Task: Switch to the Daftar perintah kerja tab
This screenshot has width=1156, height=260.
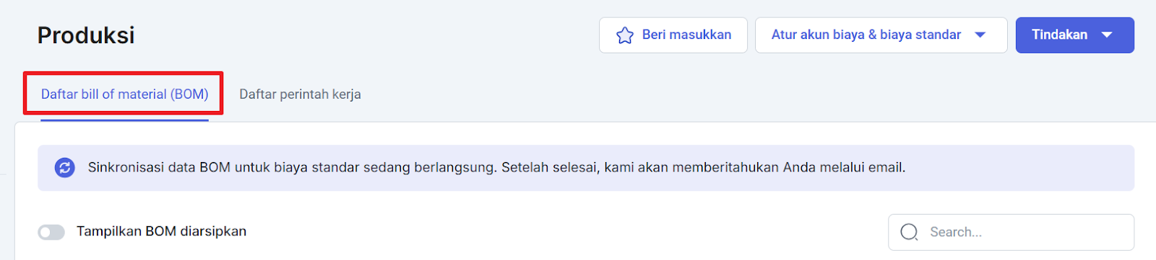Action: point(300,94)
